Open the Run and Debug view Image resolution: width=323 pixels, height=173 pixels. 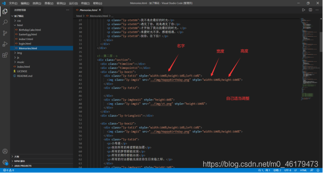pyautogui.click(x=5, y=44)
